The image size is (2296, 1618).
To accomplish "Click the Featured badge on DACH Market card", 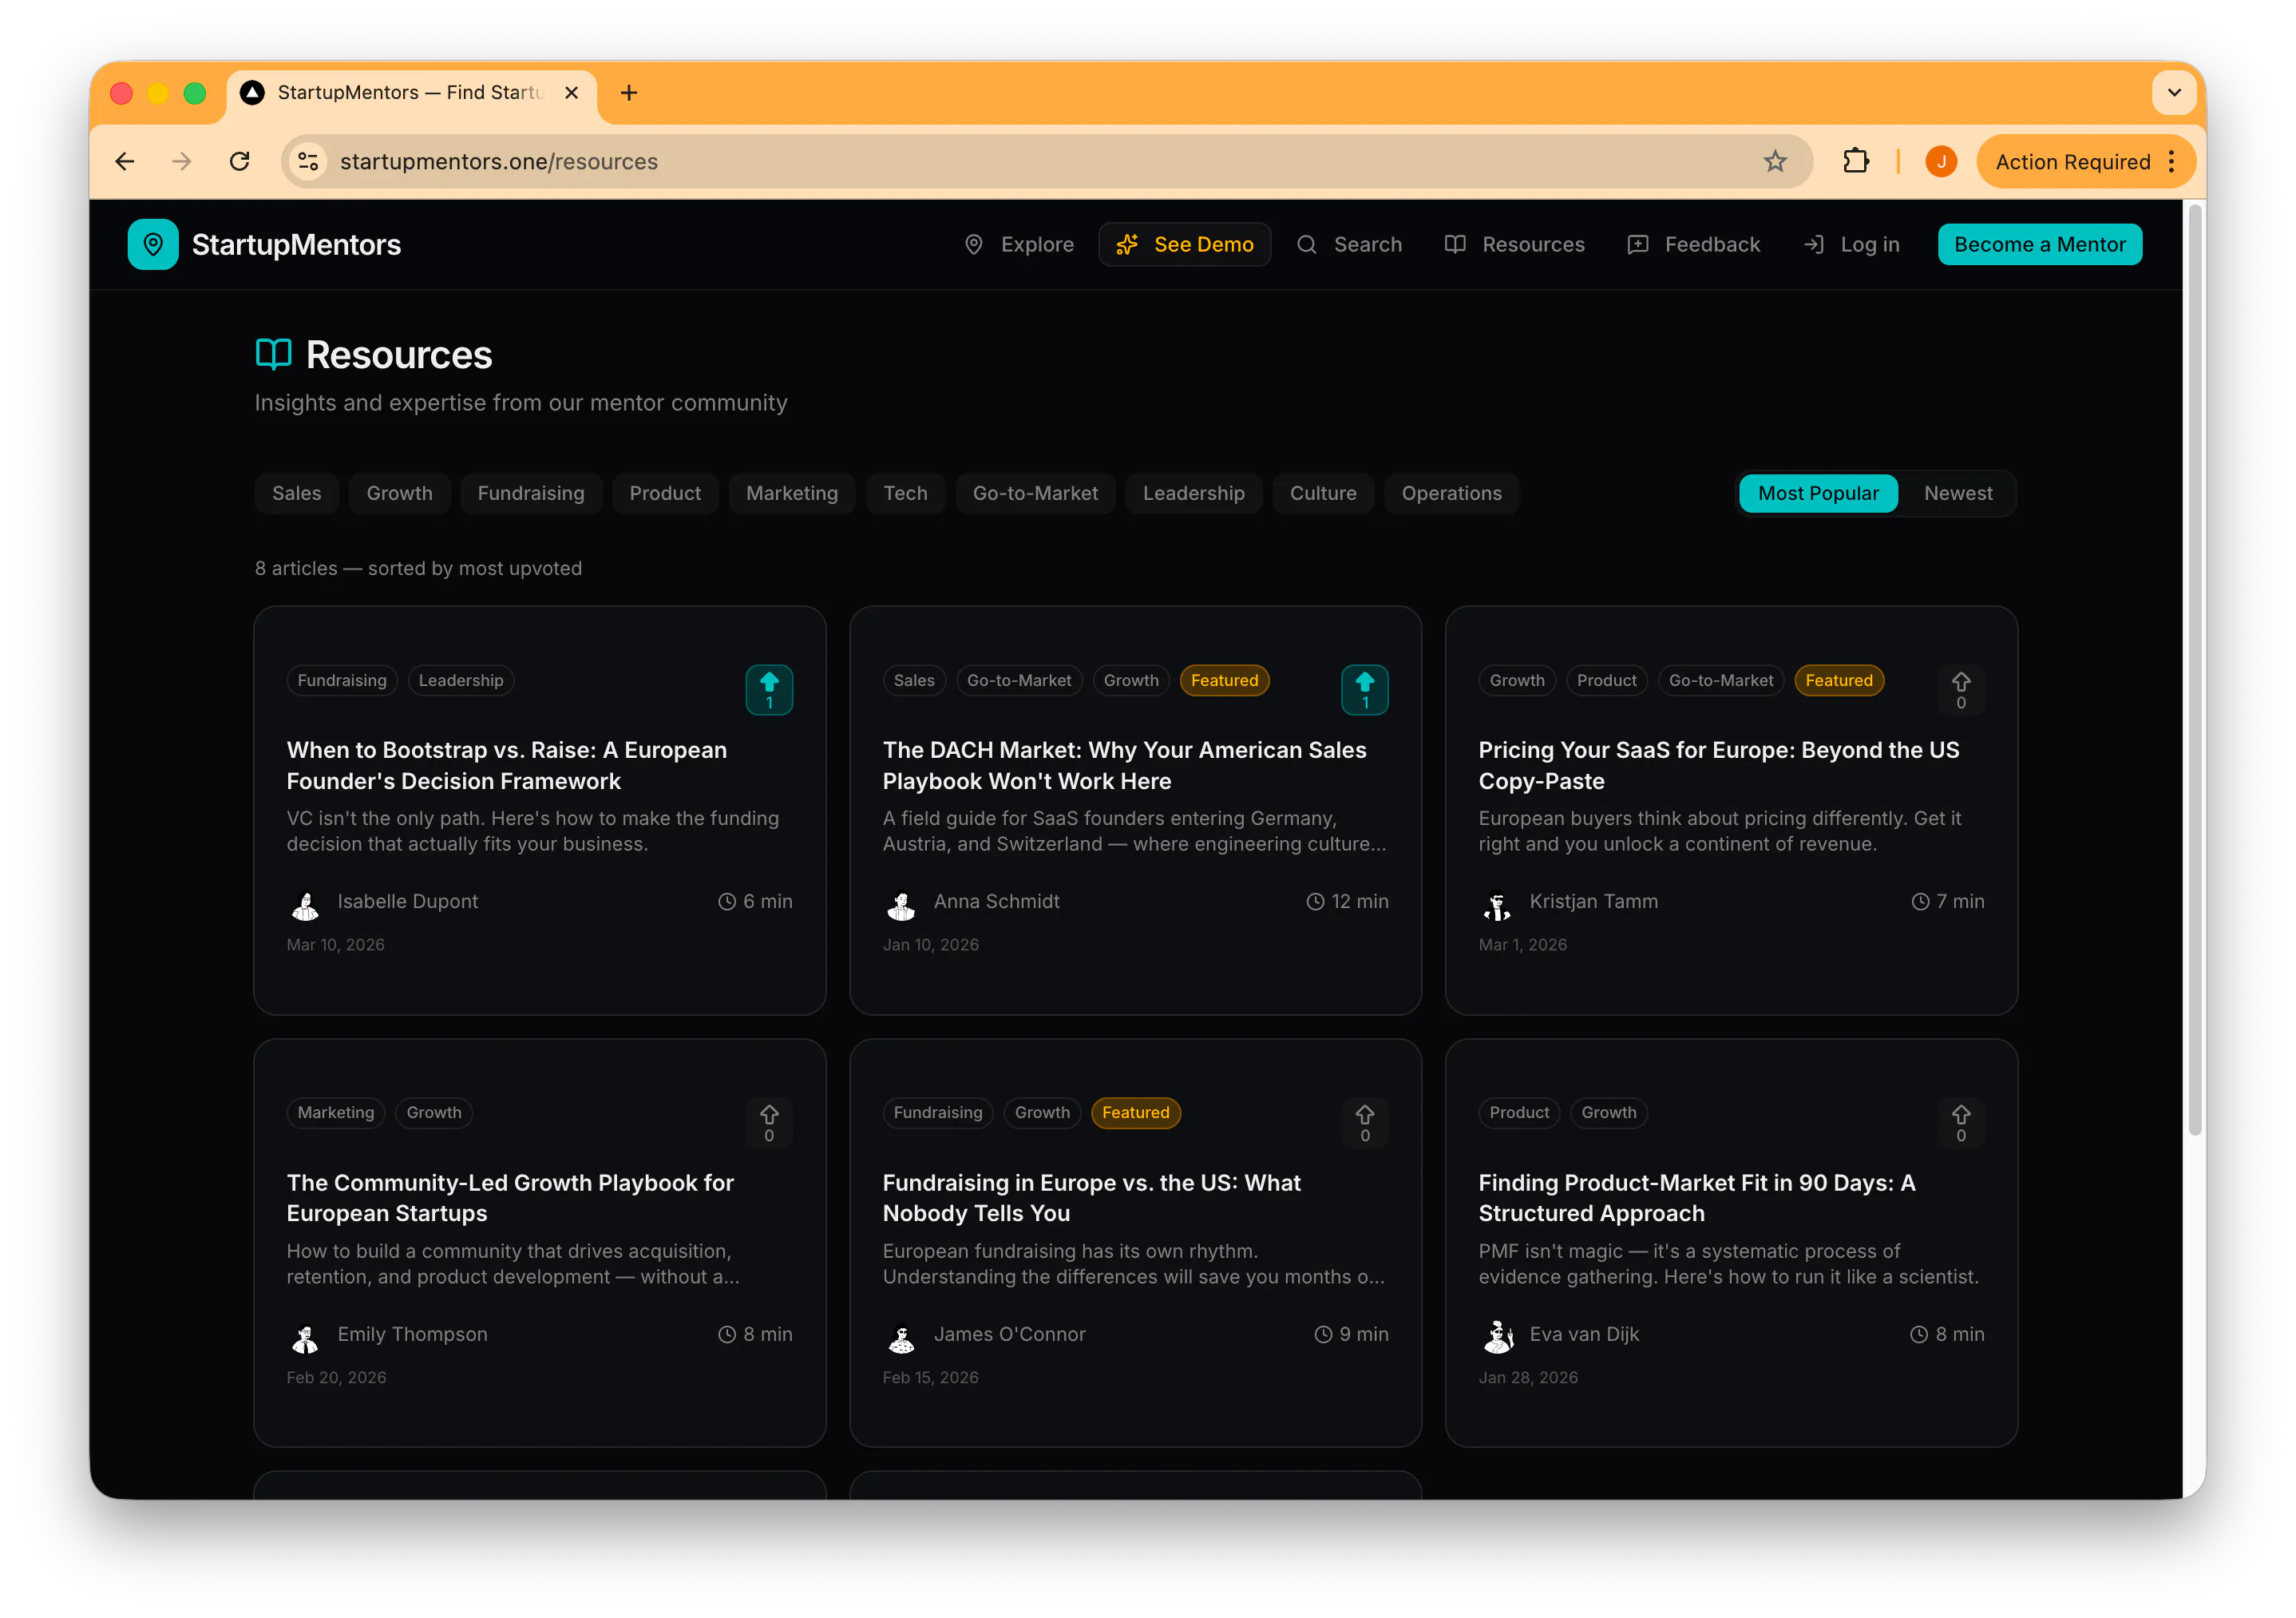I will tap(1224, 680).
